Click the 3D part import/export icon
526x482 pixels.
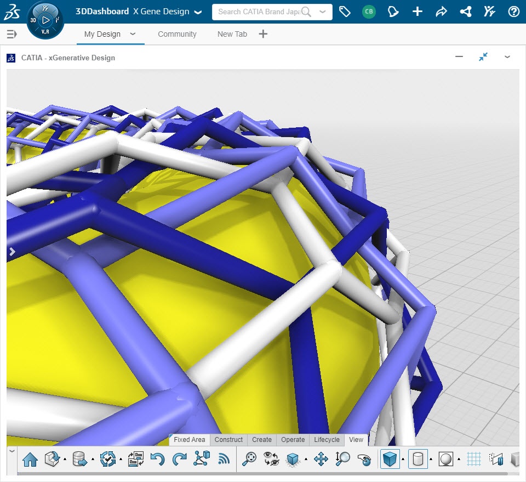pyautogui.click(x=52, y=459)
